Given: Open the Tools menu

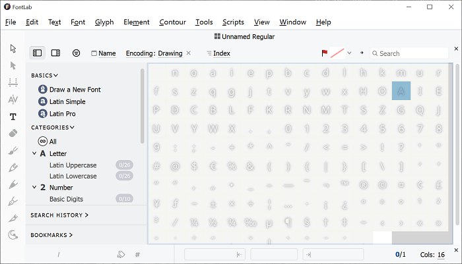Looking at the screenshot, I should click(204, 22).
